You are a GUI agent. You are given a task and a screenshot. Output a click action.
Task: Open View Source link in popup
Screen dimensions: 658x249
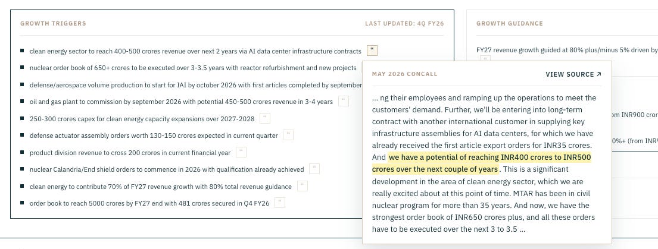tap(573, 74)
